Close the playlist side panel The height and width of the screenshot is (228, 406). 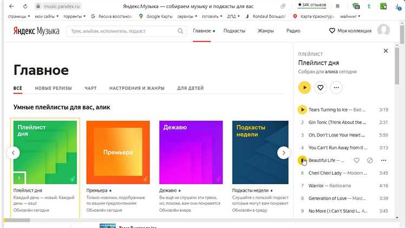[385, 51]
